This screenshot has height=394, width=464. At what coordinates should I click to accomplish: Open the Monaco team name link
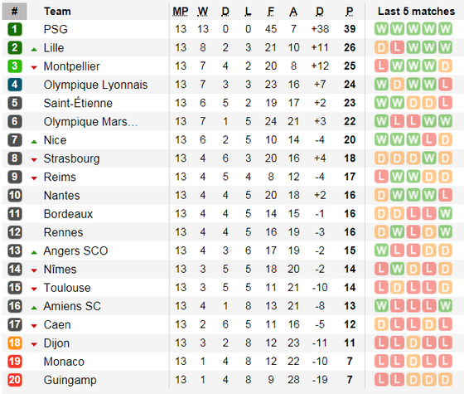[x=64, y=362]
